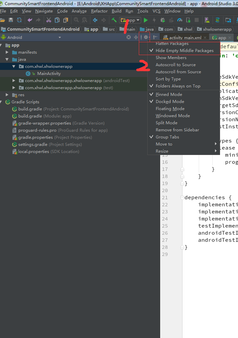Collapse the app module node
Viewport: 238px width, 338px height.
click(1, 45)
